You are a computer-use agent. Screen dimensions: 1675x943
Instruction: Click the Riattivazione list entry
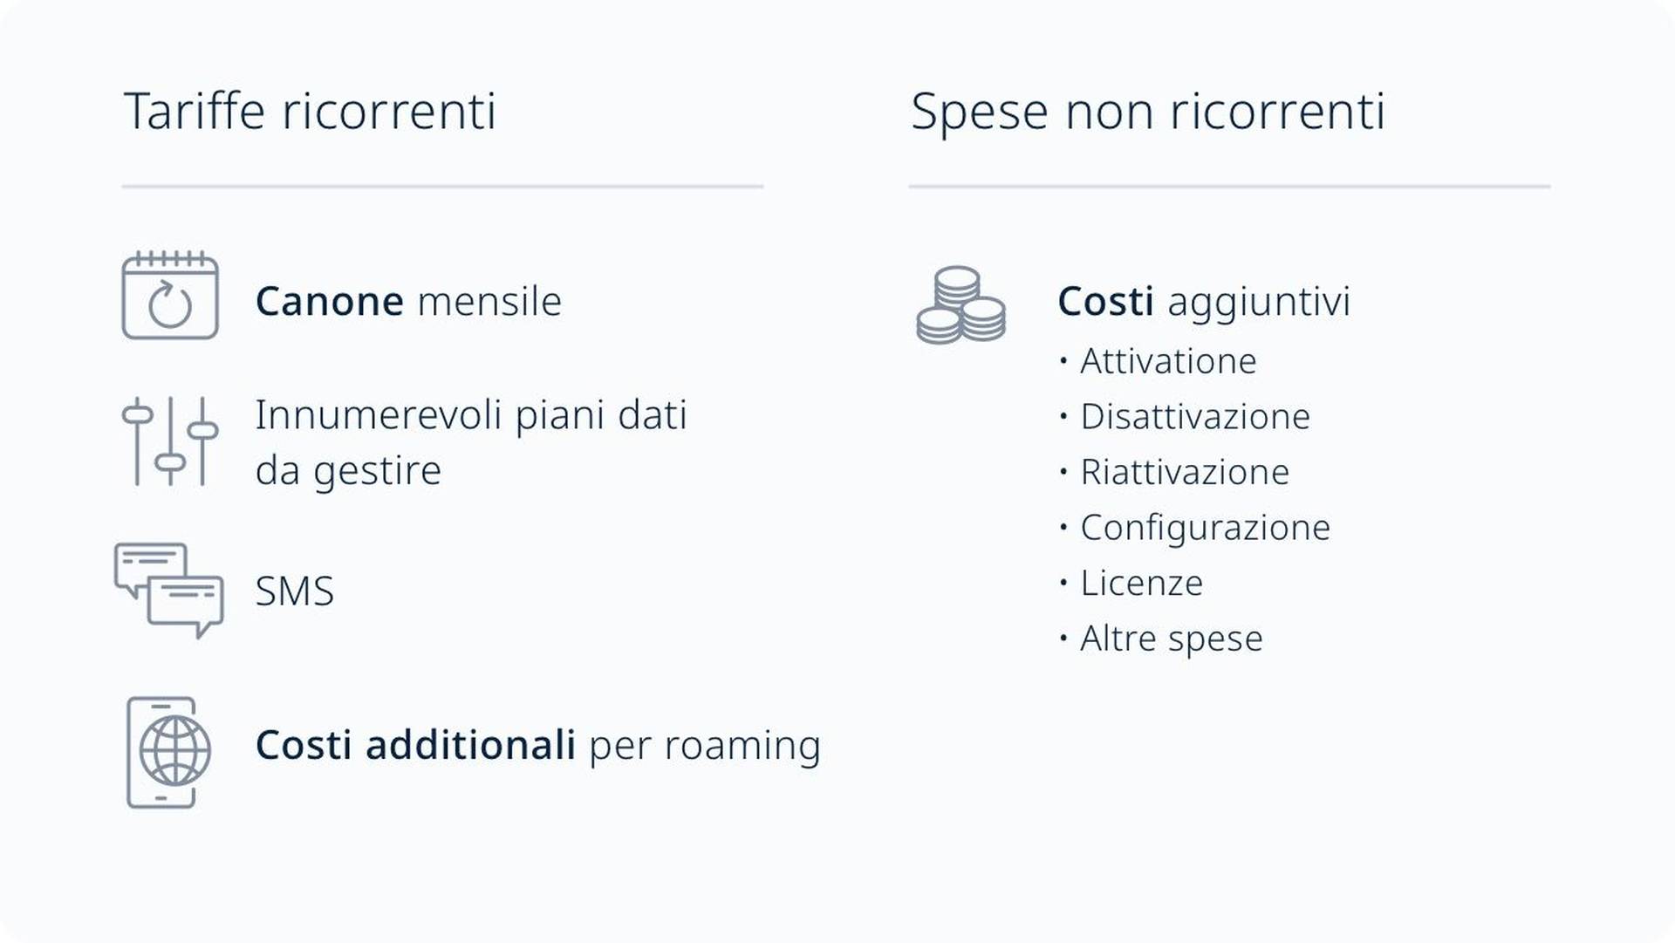pos(1185,472)
